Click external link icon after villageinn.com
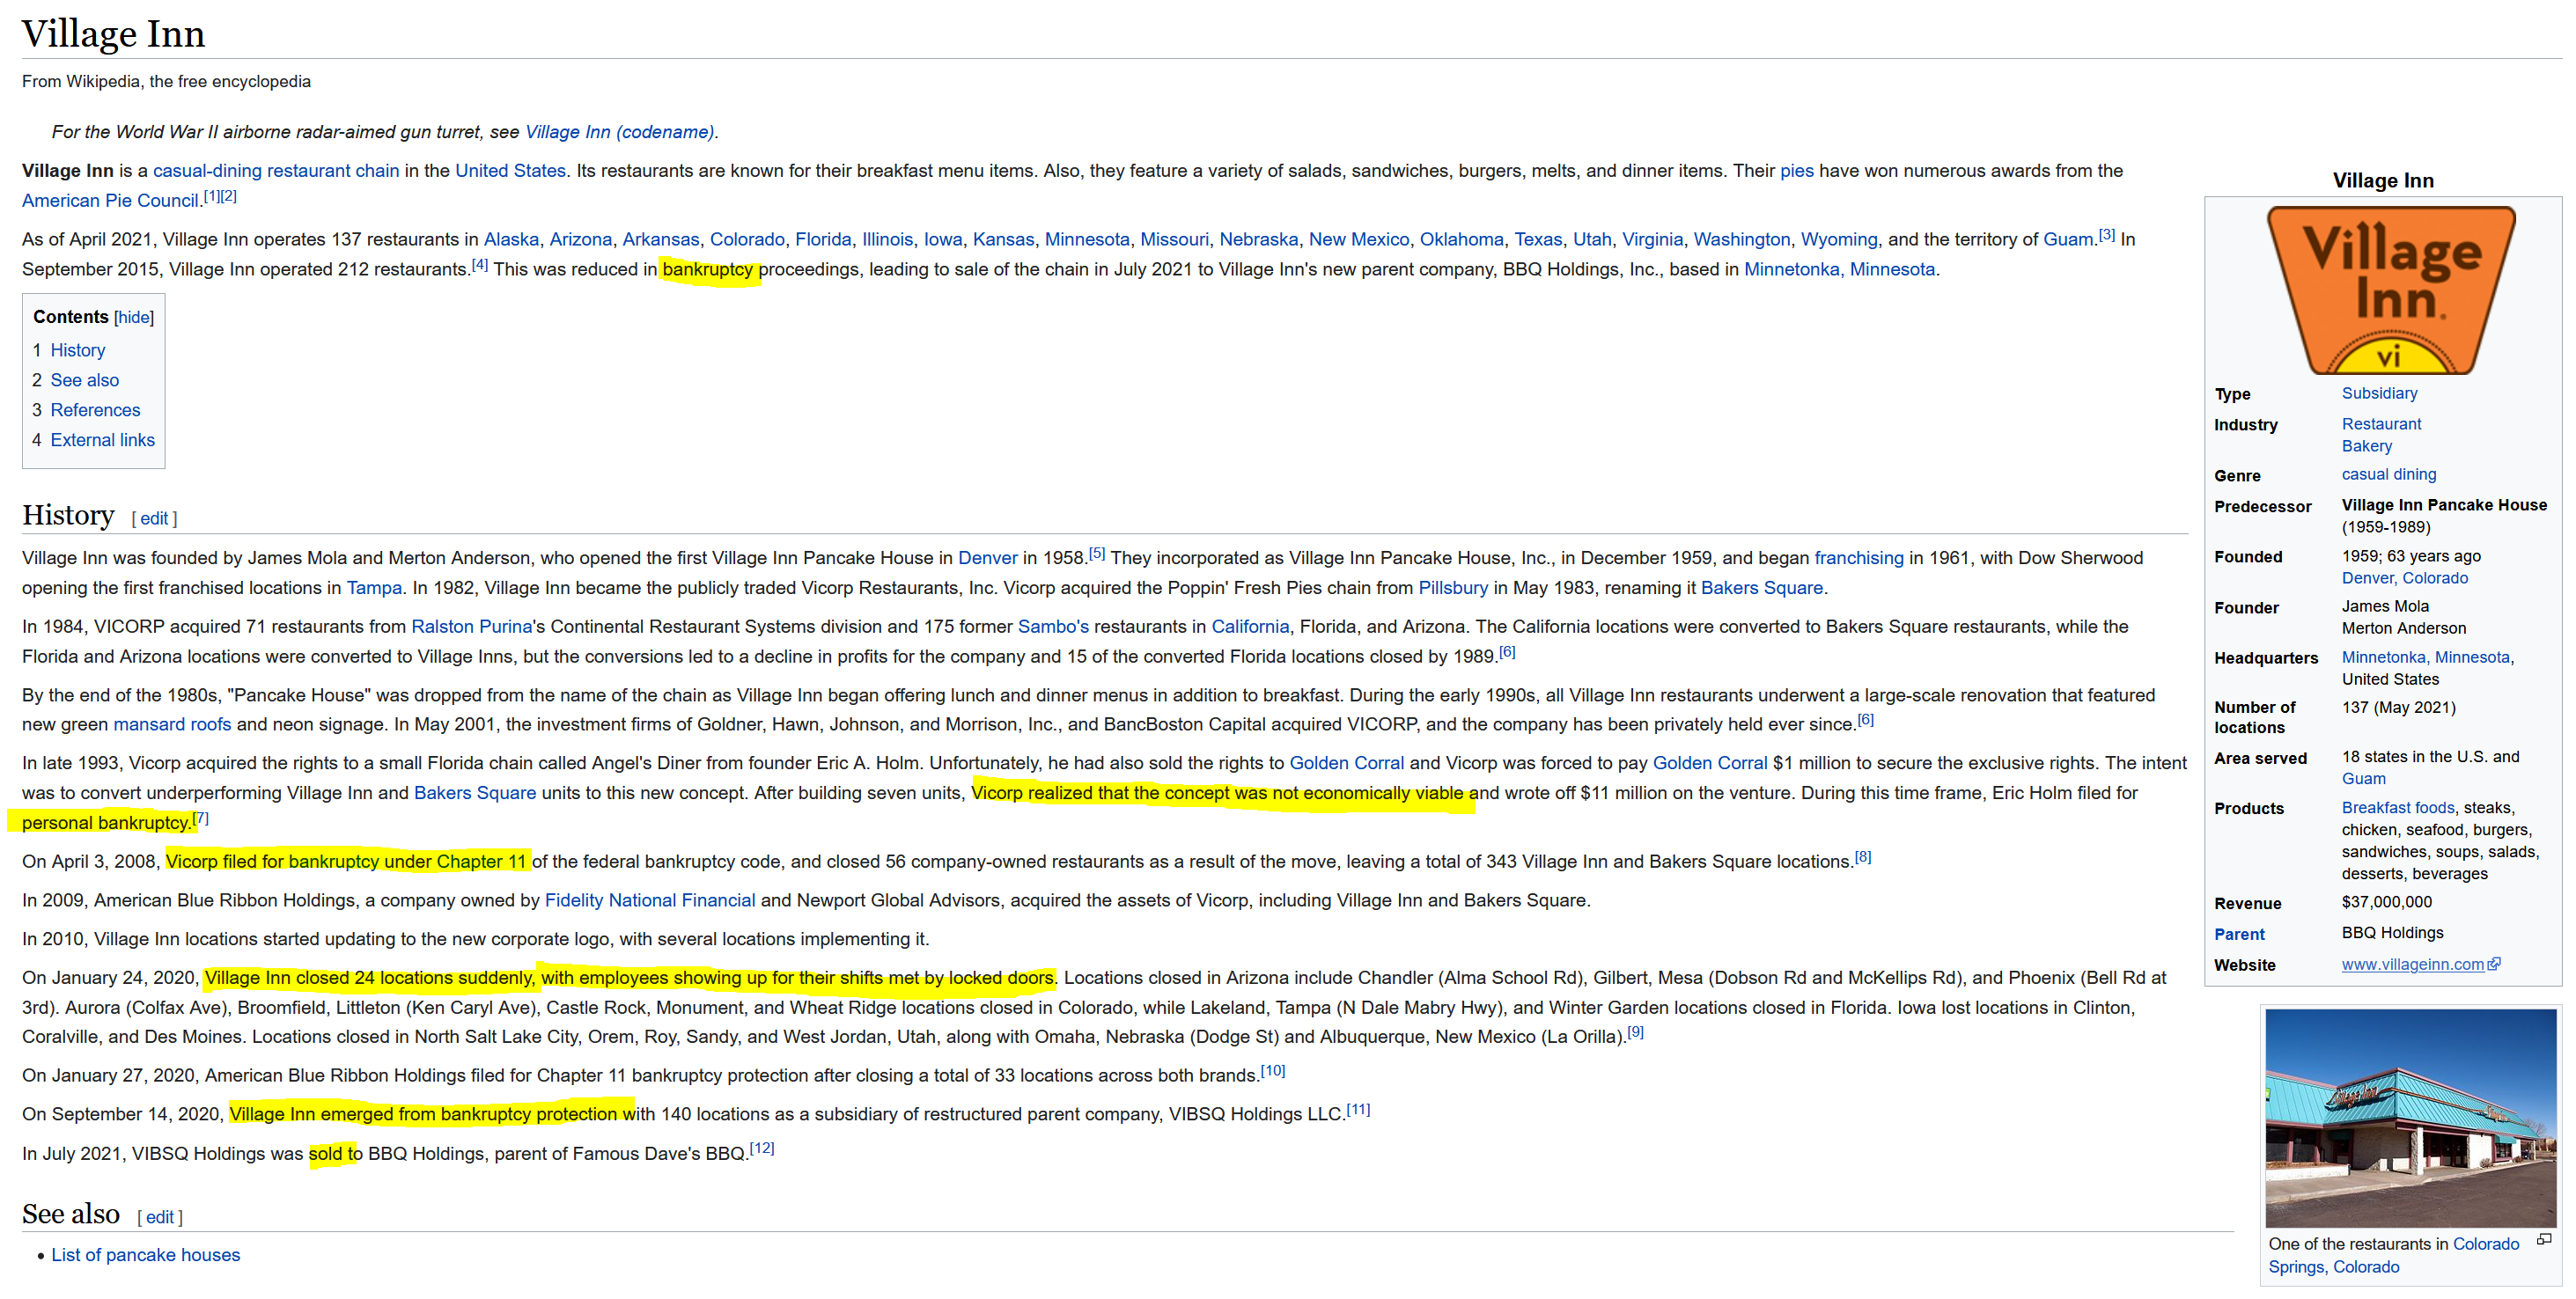2576x1299 pixels. [2494, 964]
